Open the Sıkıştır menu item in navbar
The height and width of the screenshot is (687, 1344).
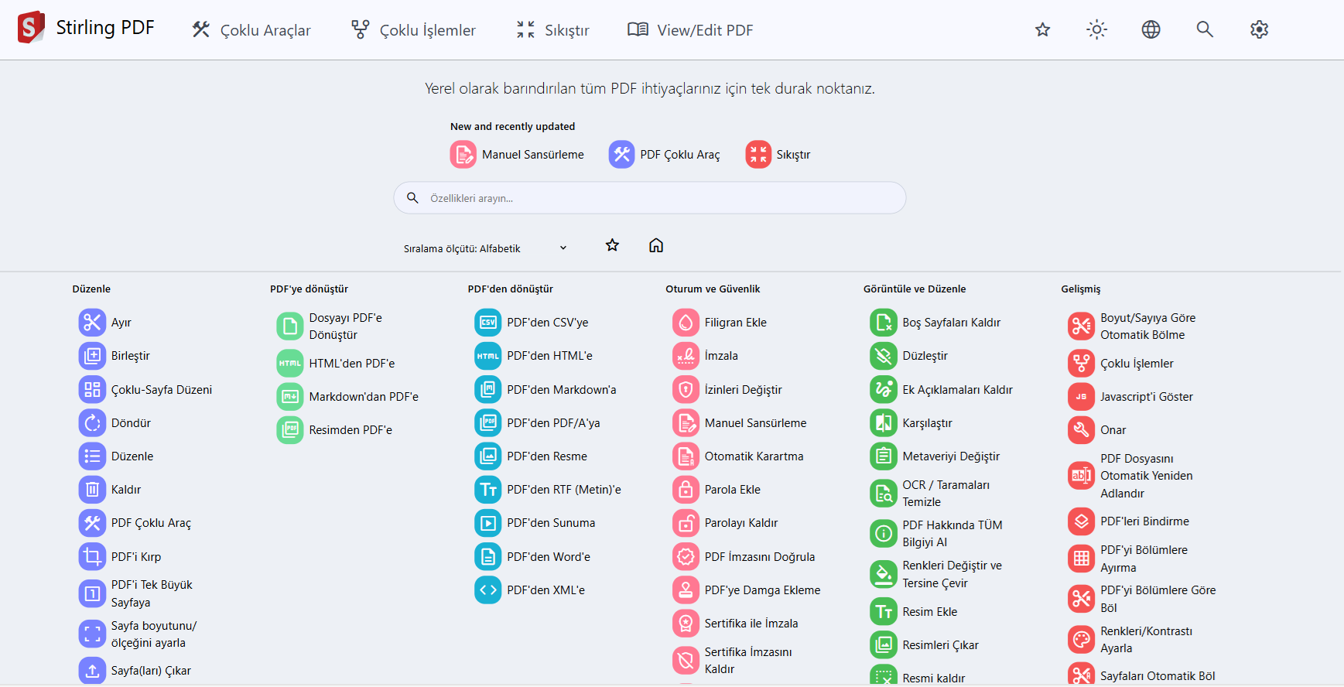point(552,30)
